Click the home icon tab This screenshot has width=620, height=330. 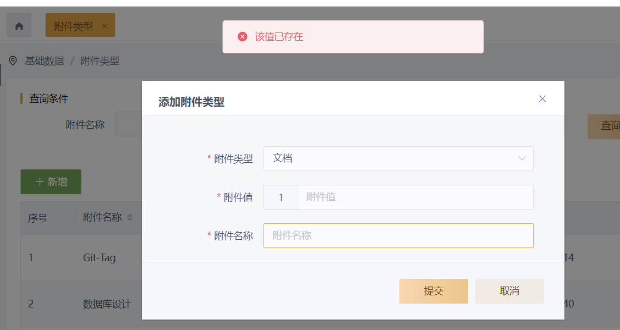pyautogui.click(x=19, y=26)
